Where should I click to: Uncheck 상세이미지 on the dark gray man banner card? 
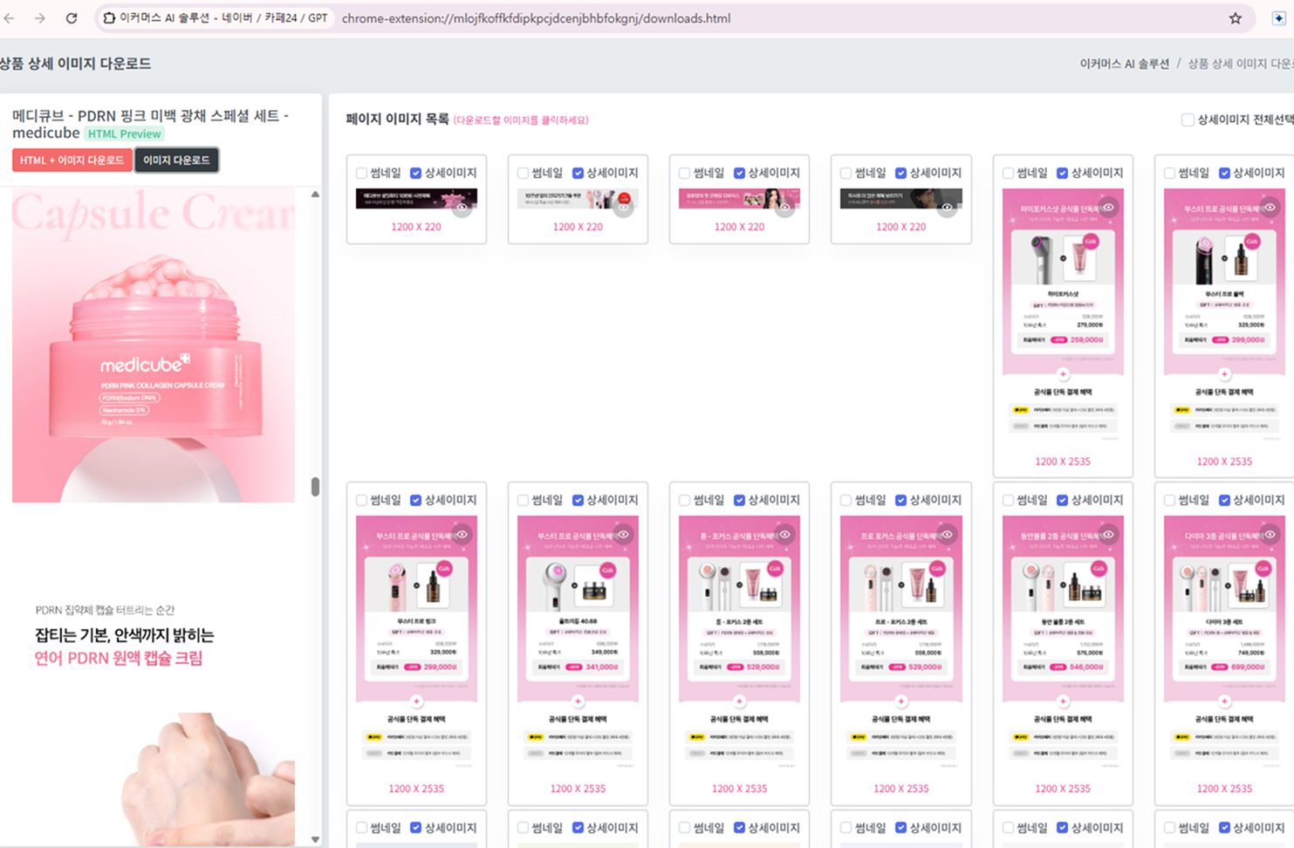900,173
